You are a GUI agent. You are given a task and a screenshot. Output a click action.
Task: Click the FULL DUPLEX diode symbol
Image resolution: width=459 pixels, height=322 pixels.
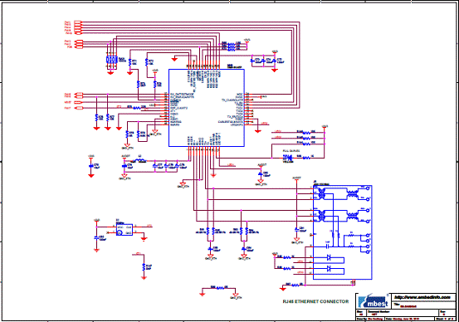pos(288,158)
